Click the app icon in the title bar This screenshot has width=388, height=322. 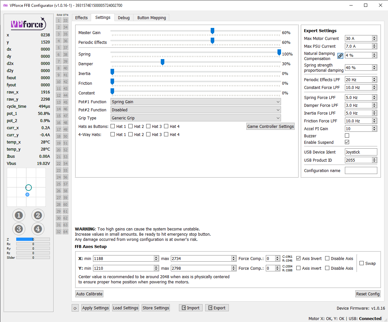(5, 5)
